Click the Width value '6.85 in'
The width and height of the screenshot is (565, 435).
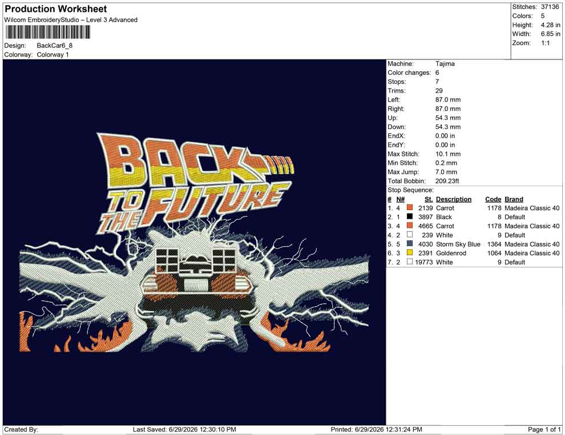click(x=551, y=34)
